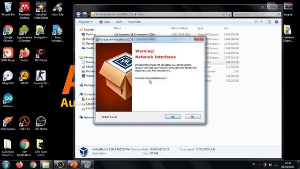Screen dimensions: 300x169
Task: Select the rufus-3.9p desktop icon
Action: [x=57, y=9]
